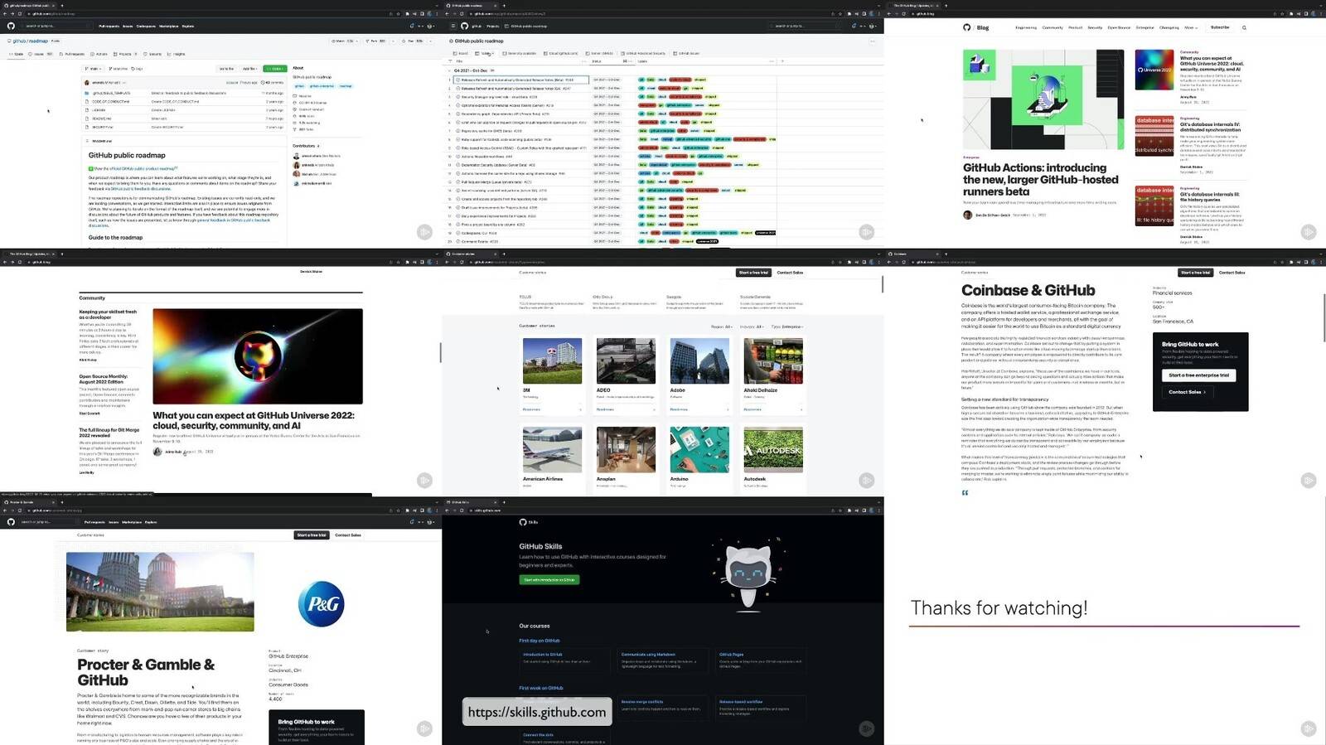Screen dimensions: 1326x745
Task: Click Explore in roadmap repo top navigation
Action: point(187,27)
